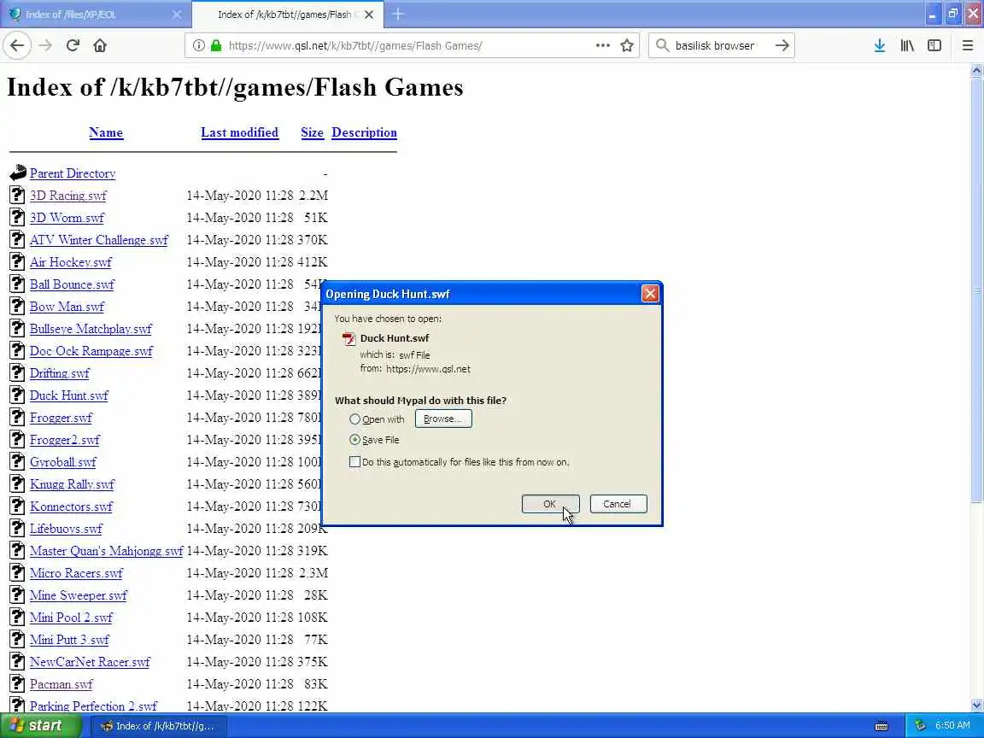Go back using the browser back arrow
Screen dimensions: 984x738
(17, 45)
